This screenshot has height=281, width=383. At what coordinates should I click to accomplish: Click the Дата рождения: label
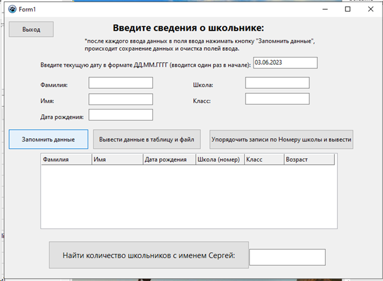[x=62, y=117]
